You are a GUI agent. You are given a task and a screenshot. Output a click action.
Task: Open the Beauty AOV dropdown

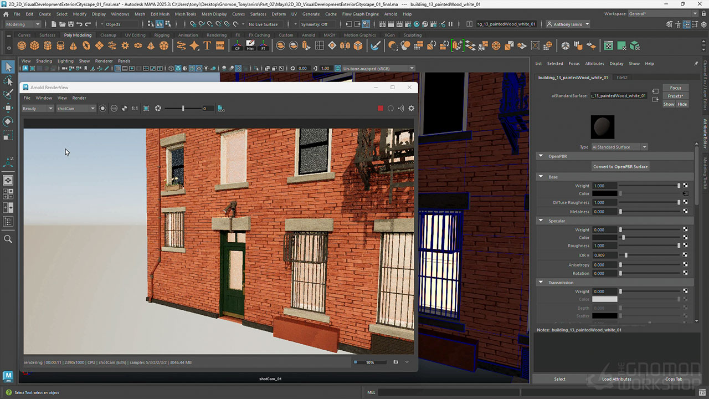point(37,109)
